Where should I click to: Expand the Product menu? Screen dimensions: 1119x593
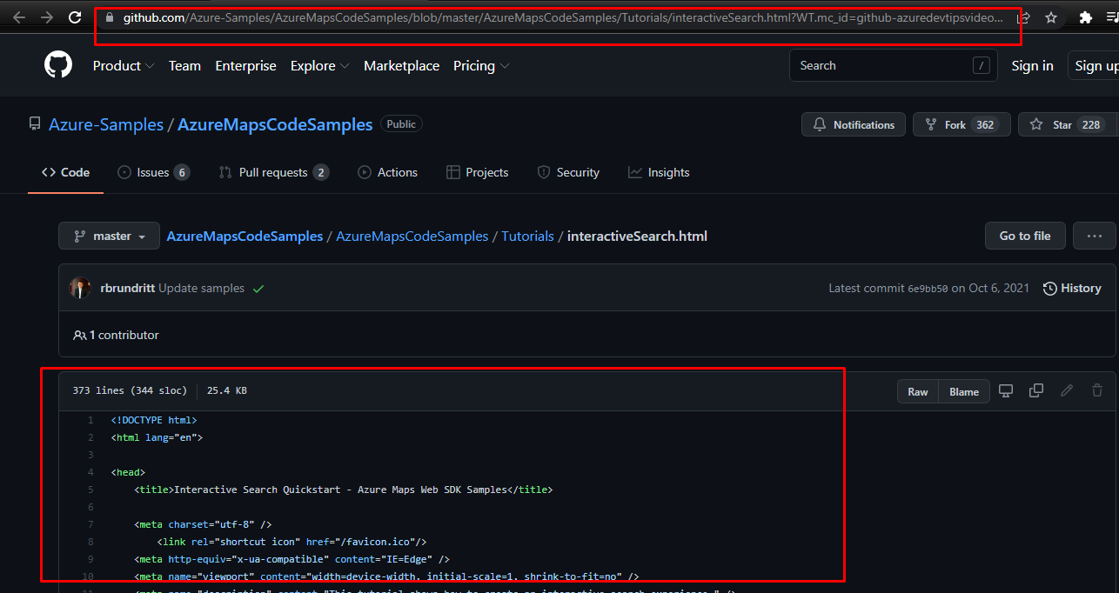pyautogui.click(x=124, y=66)
